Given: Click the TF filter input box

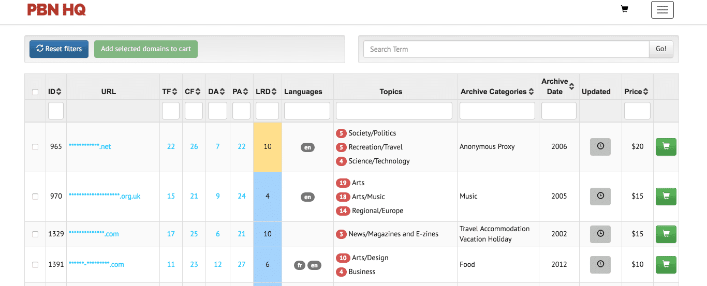Looking at the screenshot, I should coord(171,111).
